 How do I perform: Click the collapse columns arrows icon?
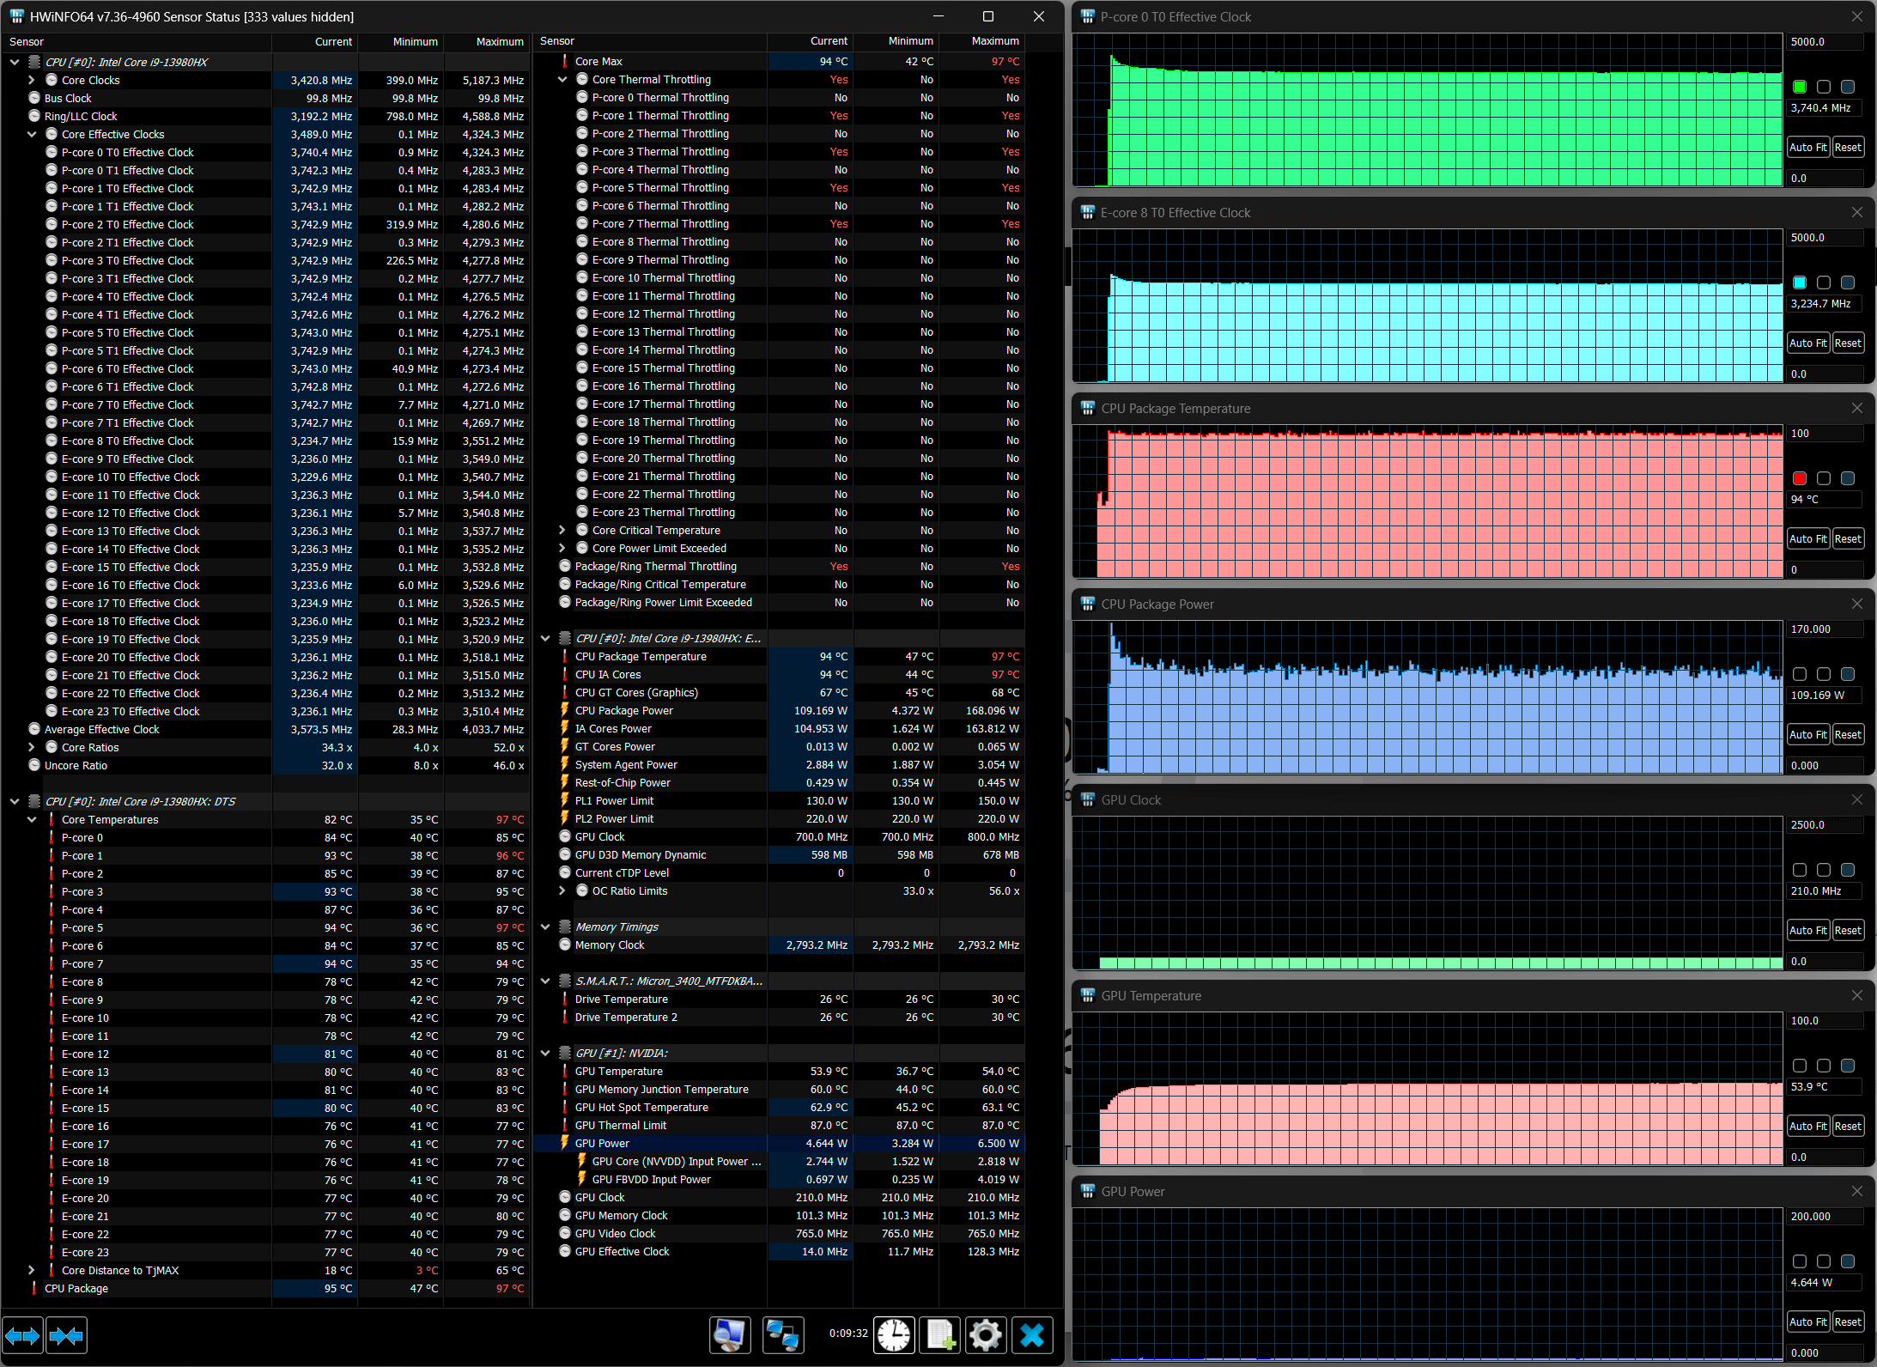tap(66, 1335)
